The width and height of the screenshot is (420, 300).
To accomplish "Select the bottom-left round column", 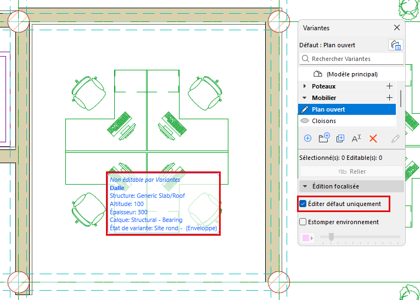I will pos(19,282).
